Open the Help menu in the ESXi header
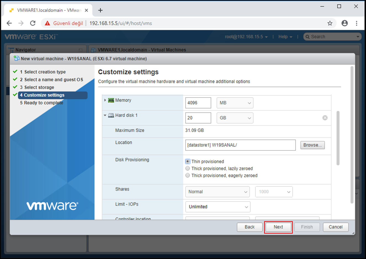The width and height of the screenshot is (366, 259). point(285,37)
